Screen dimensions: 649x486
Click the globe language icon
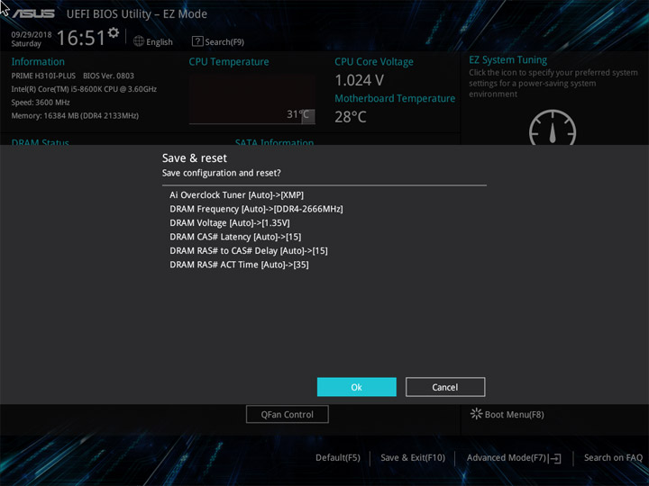coord(139,41)
